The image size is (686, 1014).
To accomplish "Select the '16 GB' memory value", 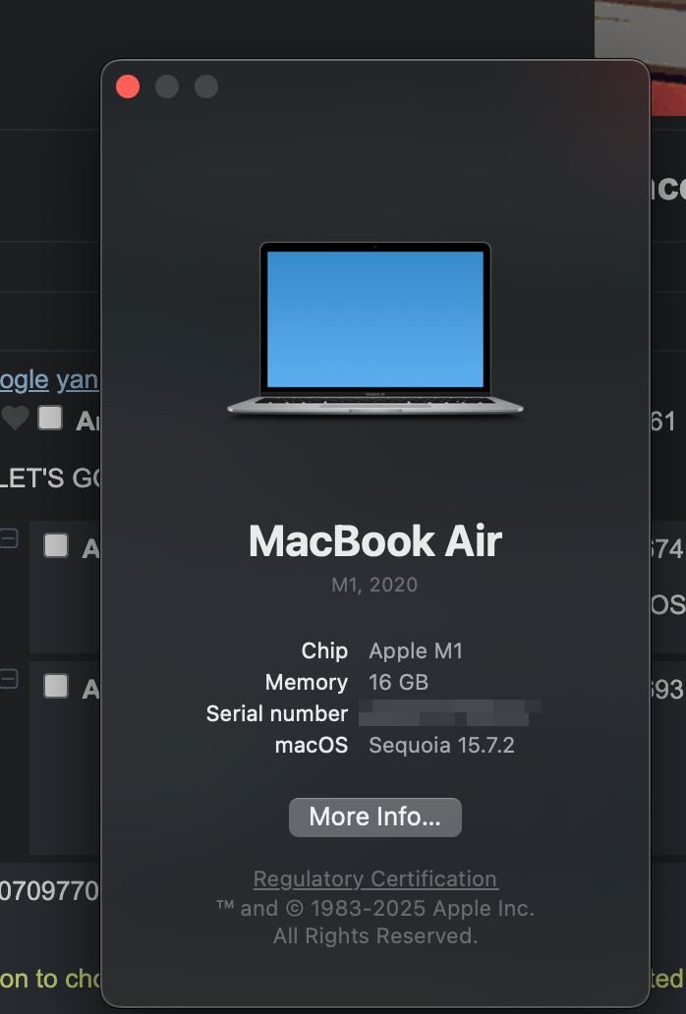I will (398, 682).
